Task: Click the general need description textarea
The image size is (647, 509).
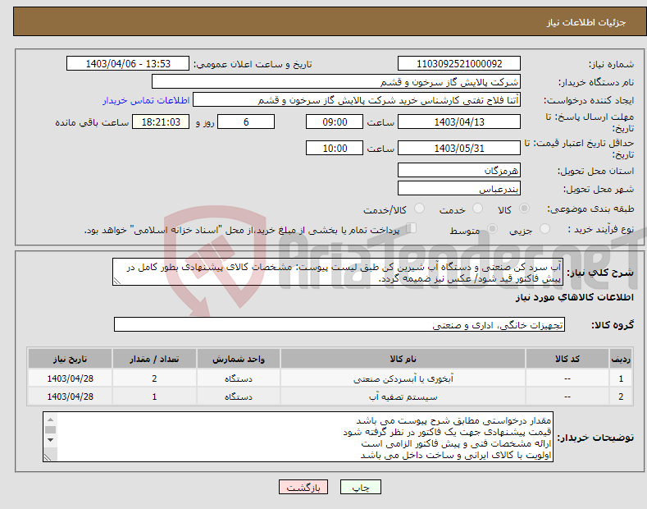Action: pyautogui.click(x=338, y=272)
